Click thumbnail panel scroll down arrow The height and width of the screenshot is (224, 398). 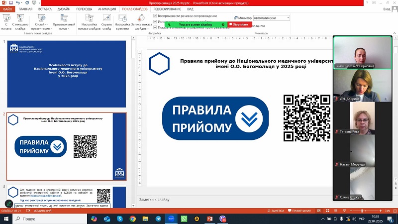pos(133,206)
